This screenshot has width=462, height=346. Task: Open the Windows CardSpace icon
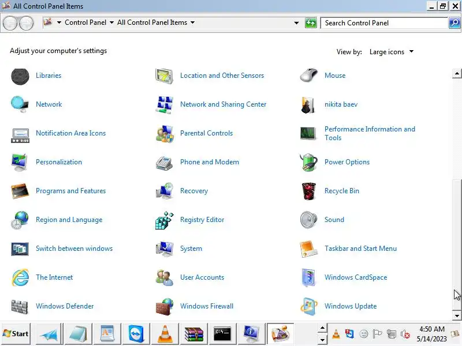(x=308, y=277)
